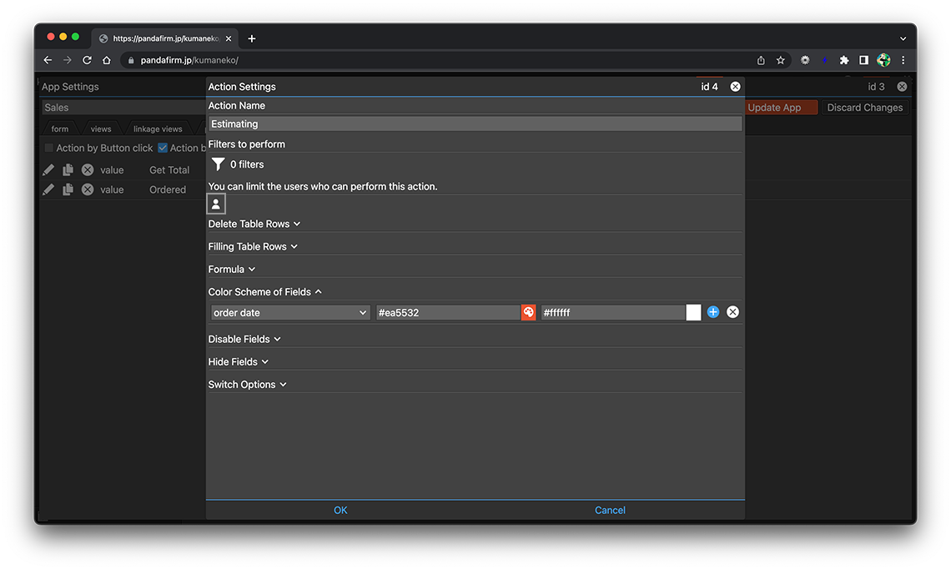Click OK to confirm action settings

click(x=340, y=510)
